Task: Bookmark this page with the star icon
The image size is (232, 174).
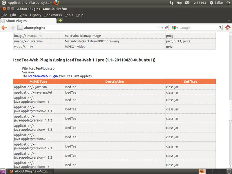Action: pos(158,28)
